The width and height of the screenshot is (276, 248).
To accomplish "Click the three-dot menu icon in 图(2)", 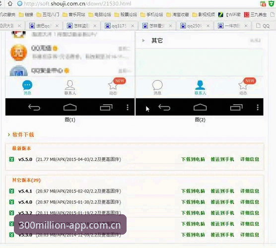I will tap(258, 107).
